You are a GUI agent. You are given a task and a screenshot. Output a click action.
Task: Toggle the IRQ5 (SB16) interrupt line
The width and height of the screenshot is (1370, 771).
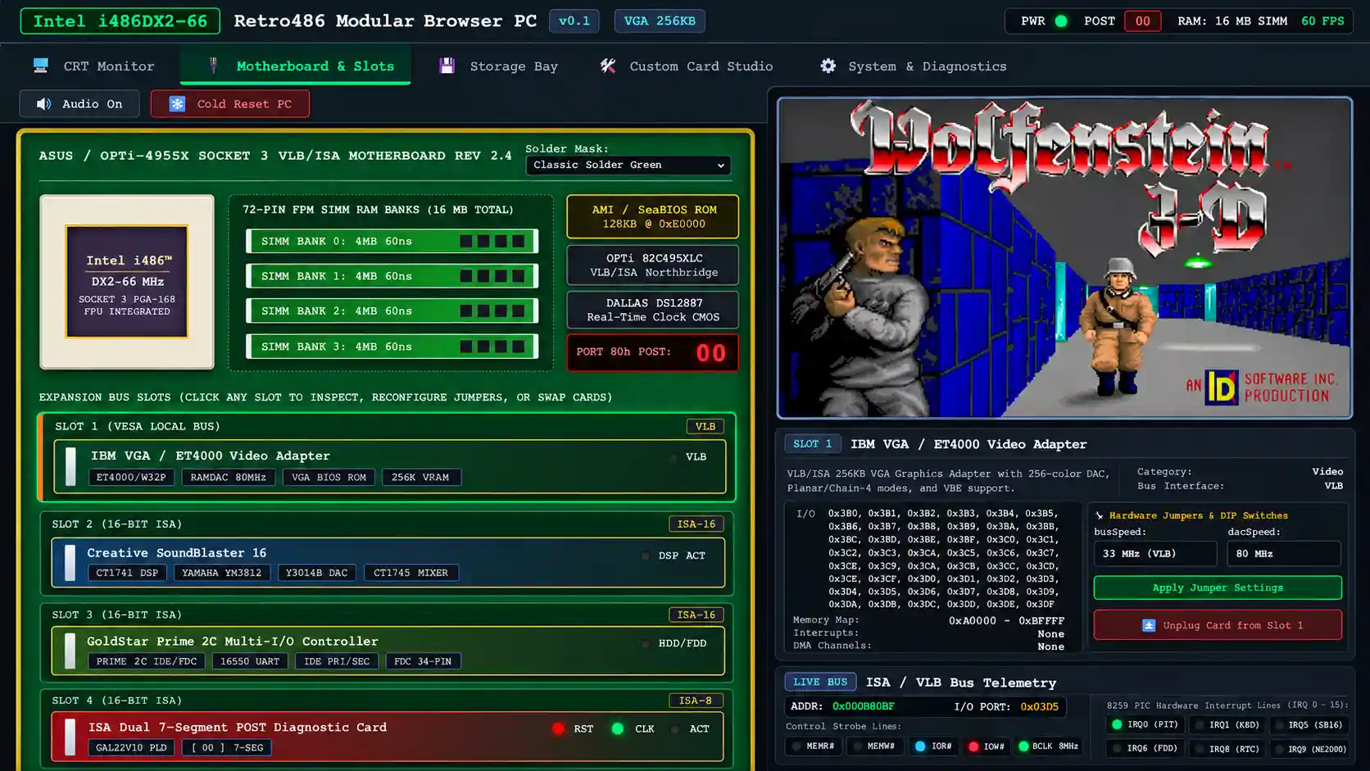(1306, 724)
